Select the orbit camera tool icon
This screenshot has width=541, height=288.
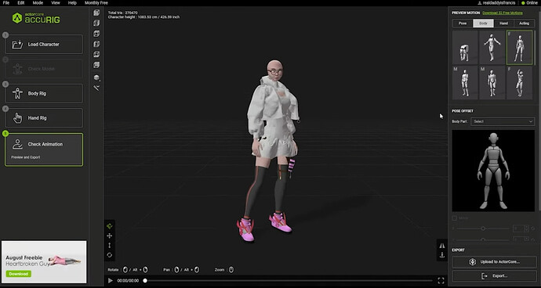(109, 226)
